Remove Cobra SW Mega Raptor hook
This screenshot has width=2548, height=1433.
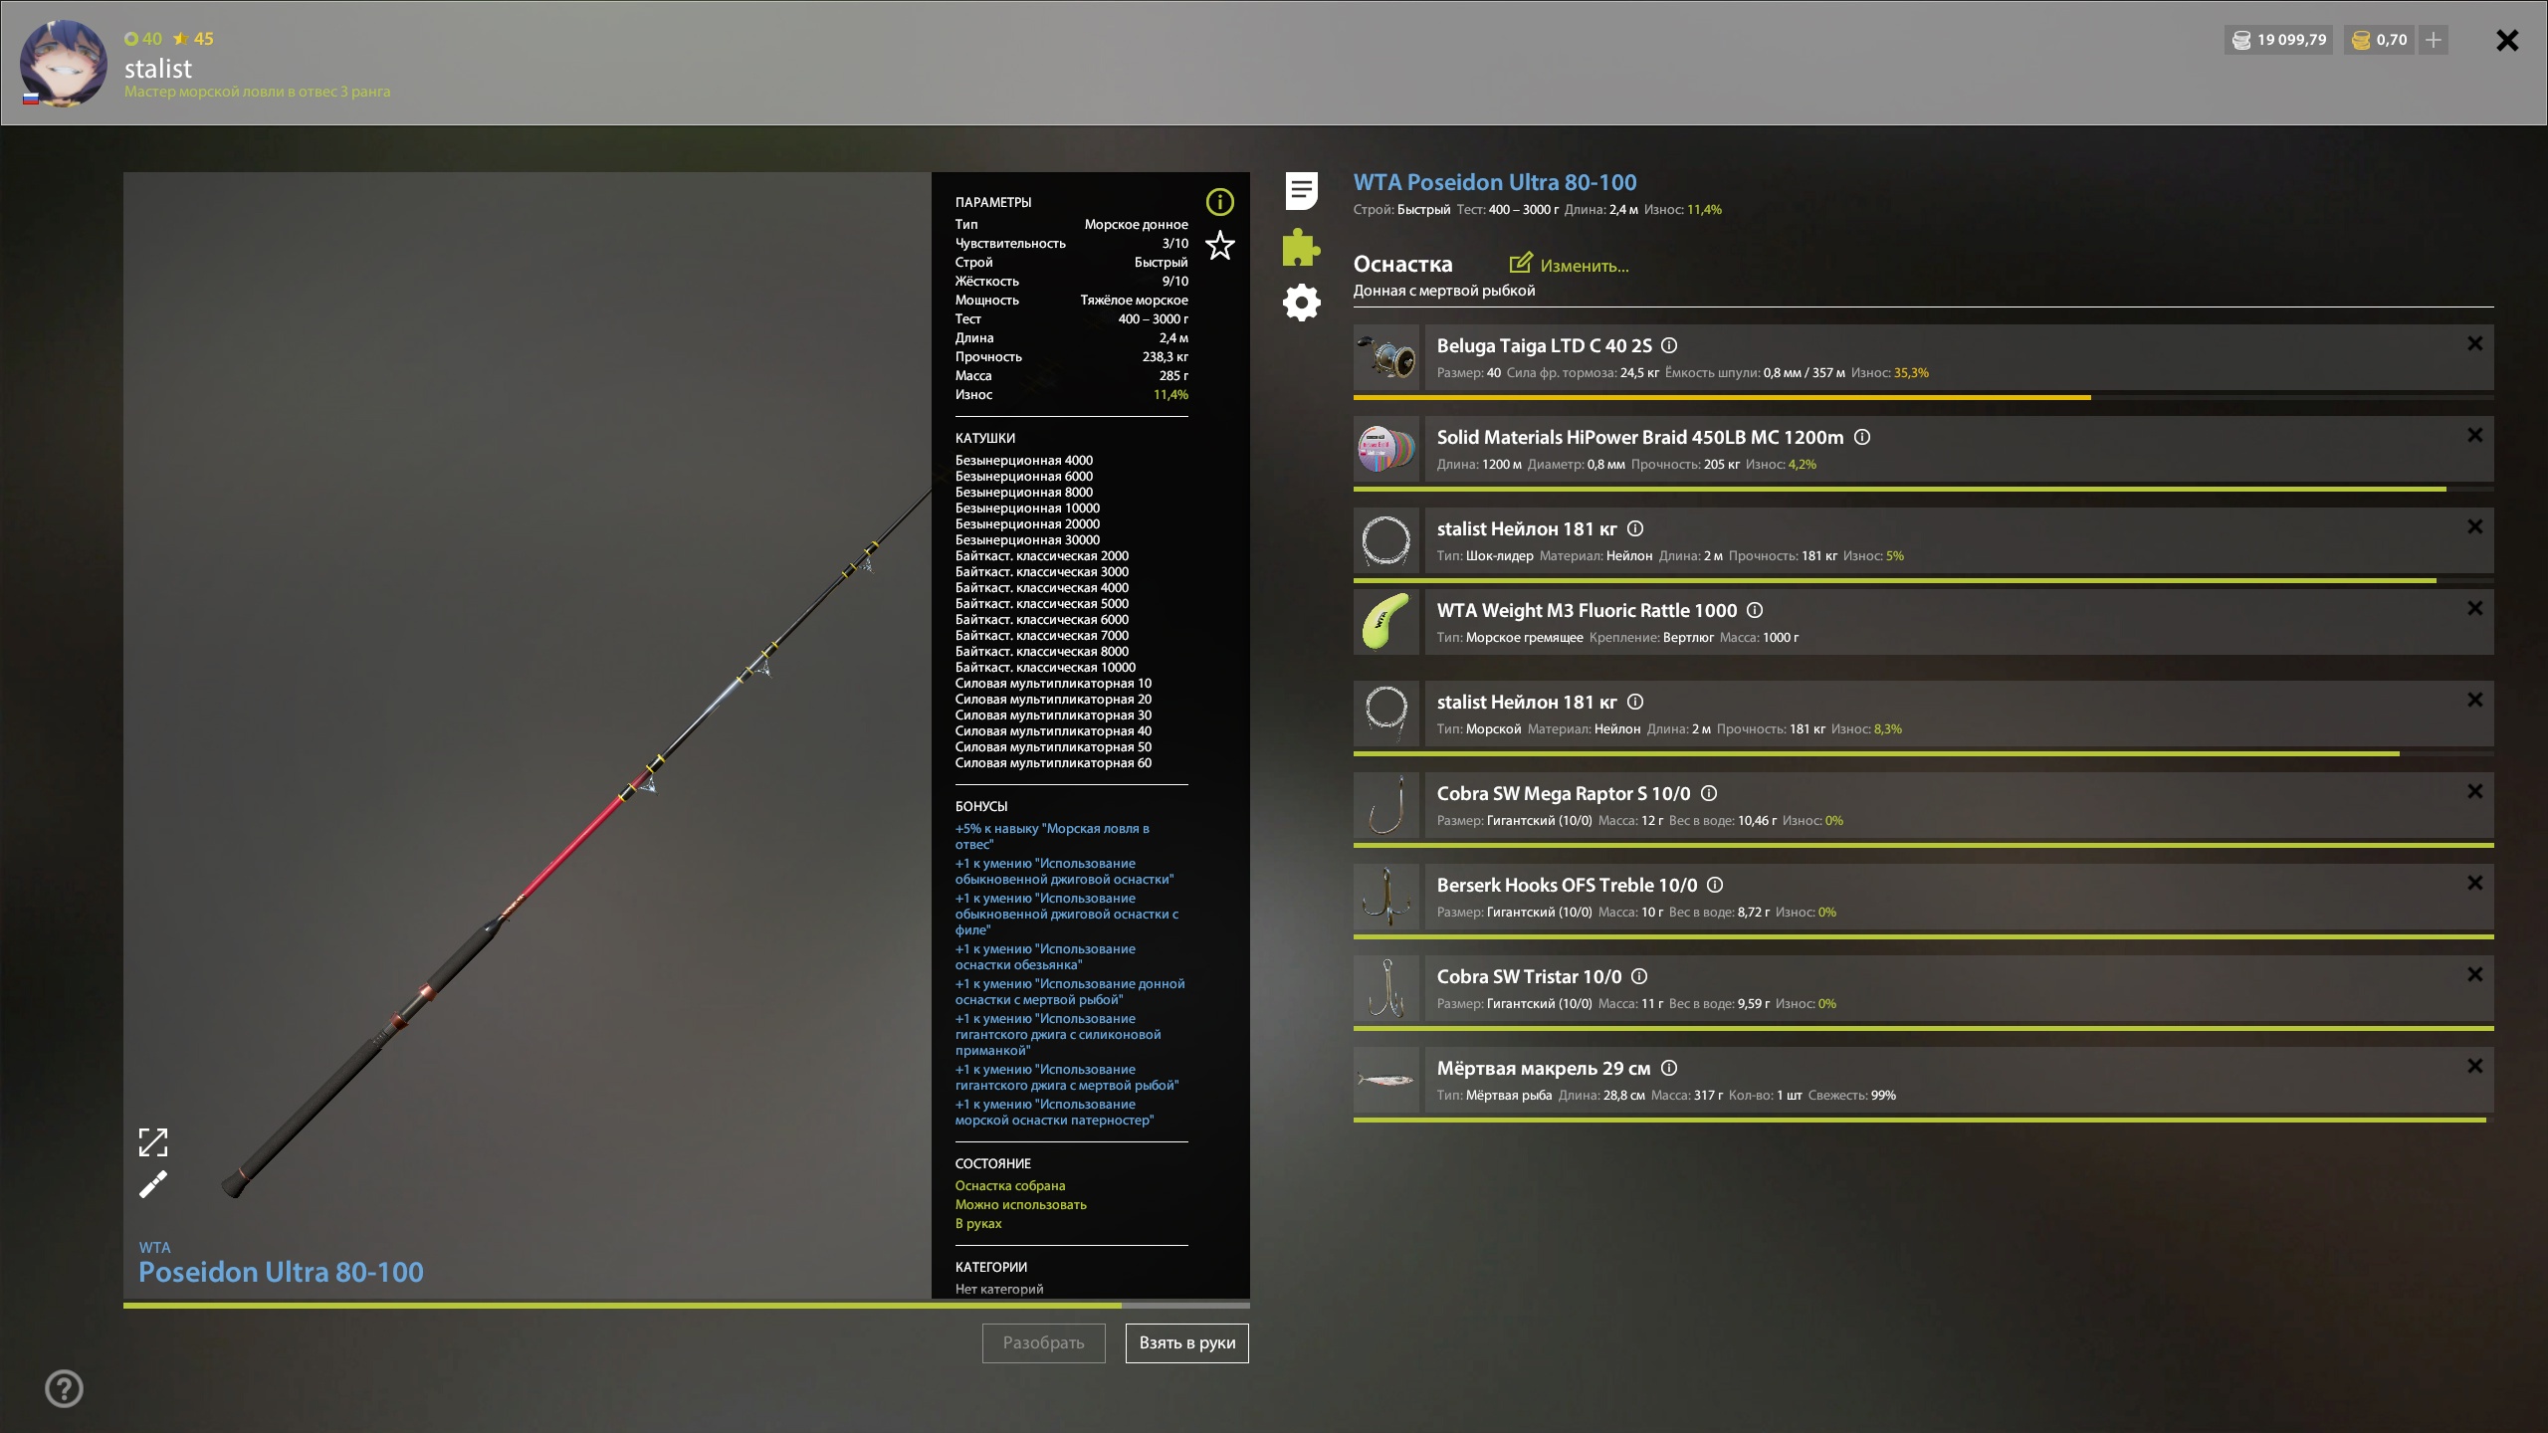coord(2474,791)
